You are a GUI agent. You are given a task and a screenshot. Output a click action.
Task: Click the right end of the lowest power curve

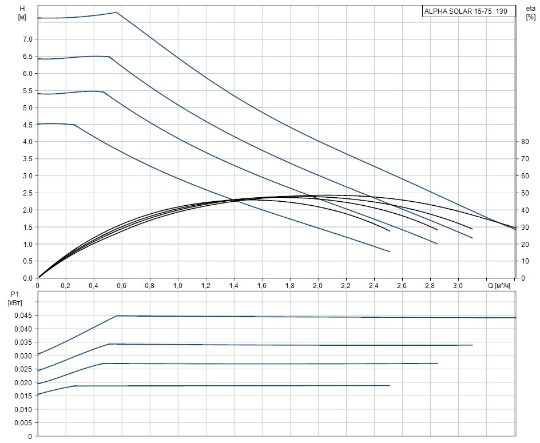click(x=390, y=385)
